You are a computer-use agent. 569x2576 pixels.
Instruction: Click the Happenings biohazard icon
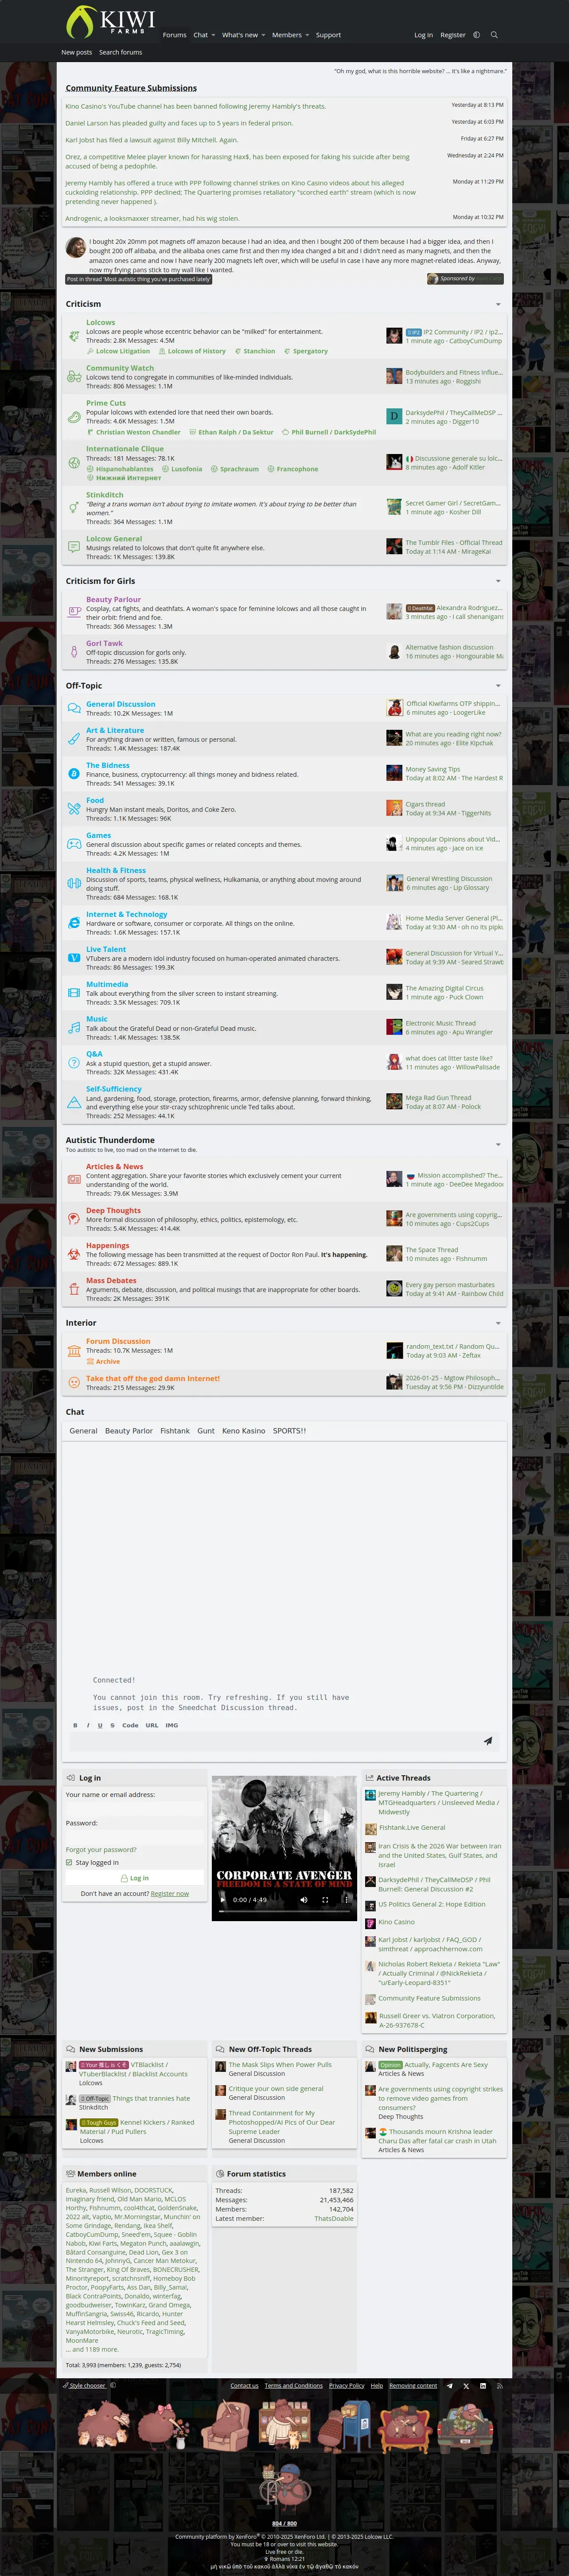point(74,1254)
